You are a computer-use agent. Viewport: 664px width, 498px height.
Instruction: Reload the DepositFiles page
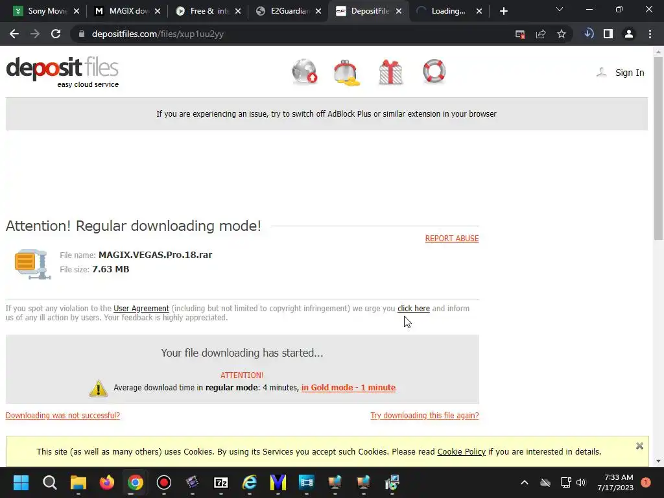(56, 34)
